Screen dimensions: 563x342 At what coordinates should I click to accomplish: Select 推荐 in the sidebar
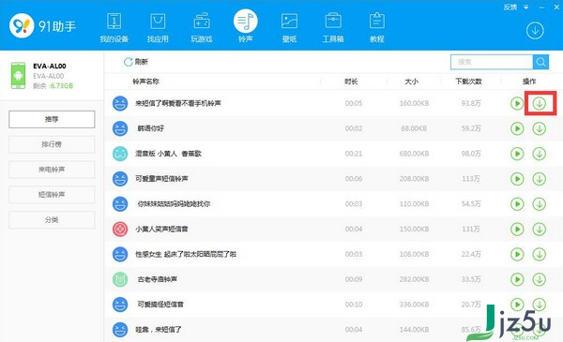[x=52, y=119]
